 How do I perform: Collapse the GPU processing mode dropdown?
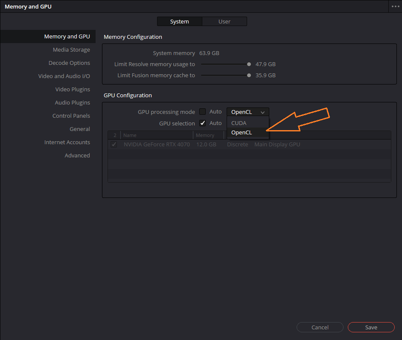[248, 112]
